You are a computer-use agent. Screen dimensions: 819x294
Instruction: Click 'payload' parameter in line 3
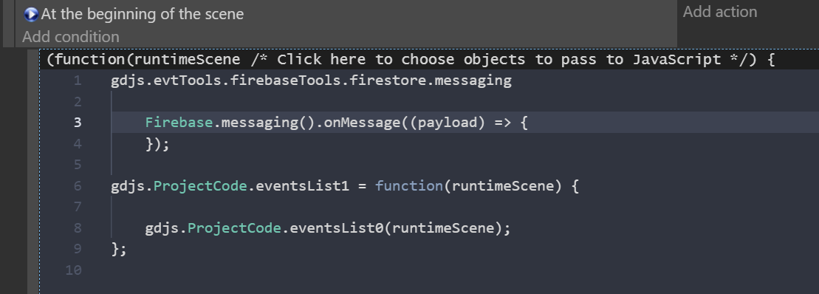[447, 123]
